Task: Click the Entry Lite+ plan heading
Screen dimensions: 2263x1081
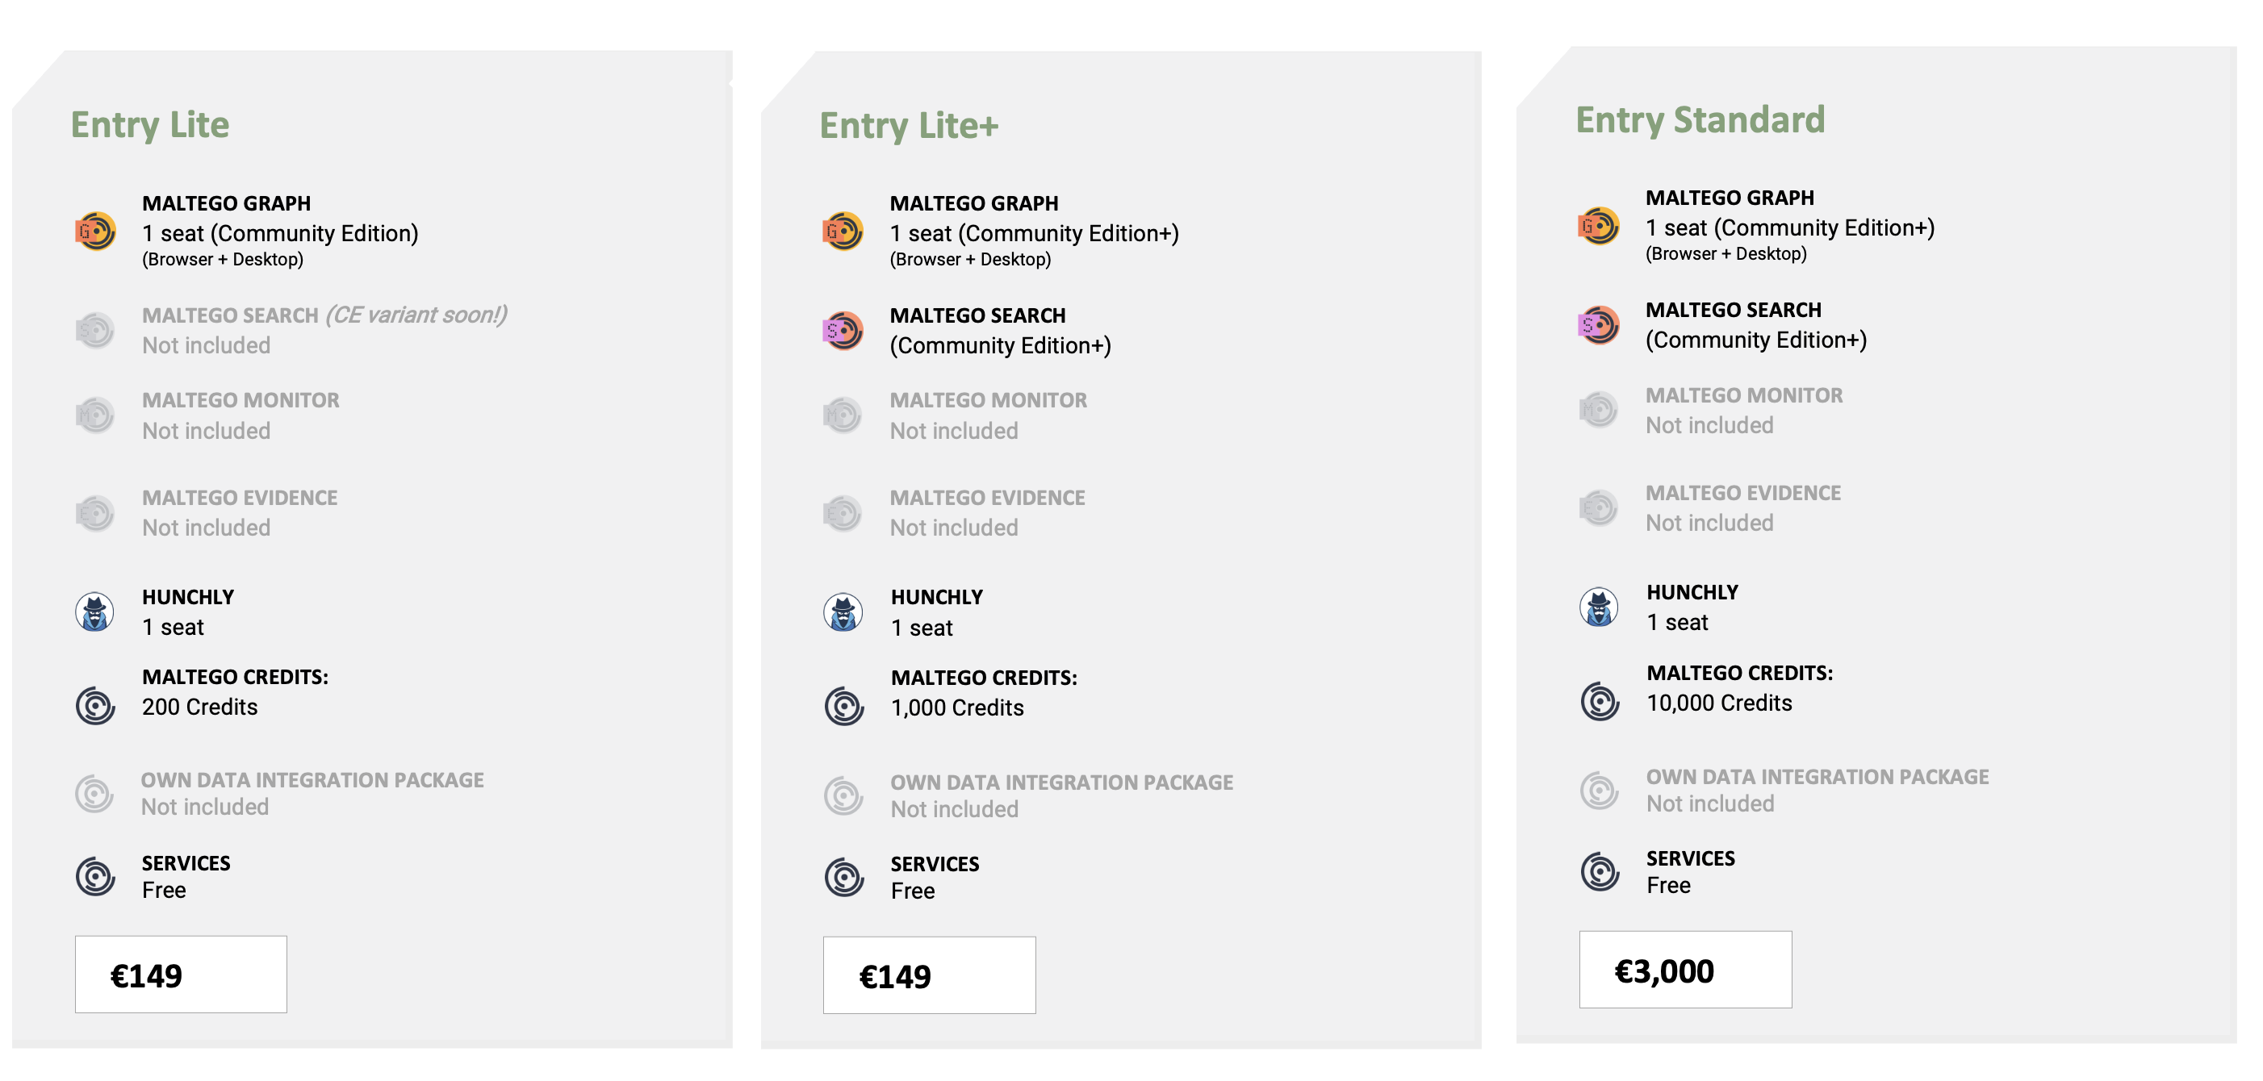Action: (909, 127)
